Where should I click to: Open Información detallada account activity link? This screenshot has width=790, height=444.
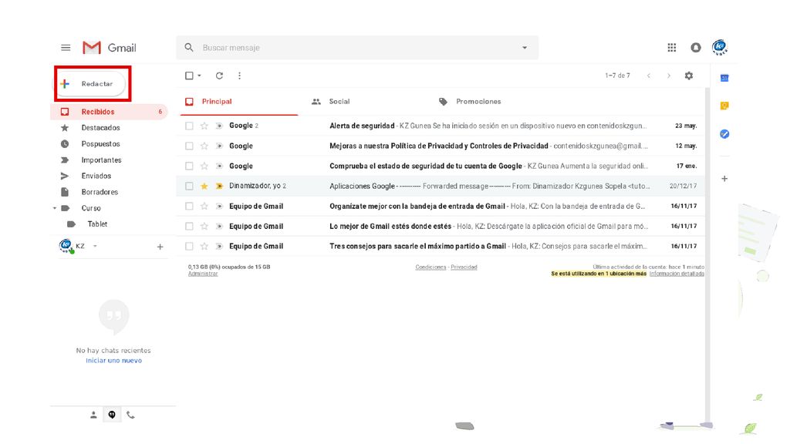(x=677, y=274)
